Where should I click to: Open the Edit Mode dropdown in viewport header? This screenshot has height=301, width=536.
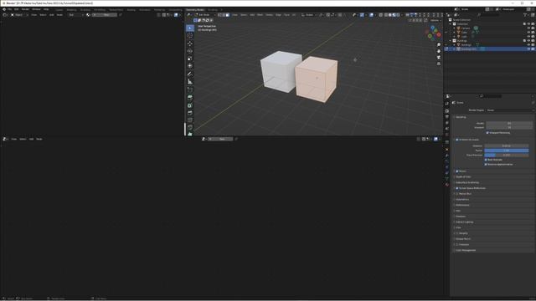[x=204, y=15]
